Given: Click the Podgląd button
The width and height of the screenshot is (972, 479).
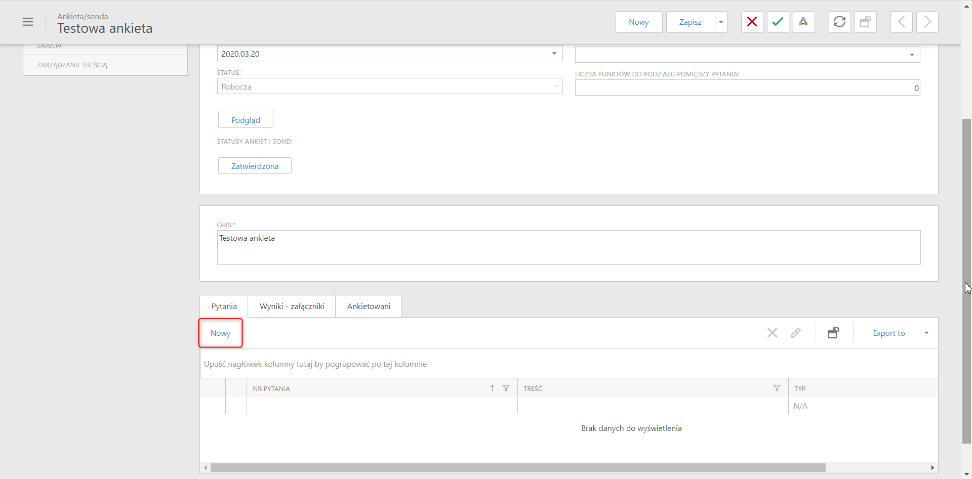Looking at the screenshot, I should [246, 120].
